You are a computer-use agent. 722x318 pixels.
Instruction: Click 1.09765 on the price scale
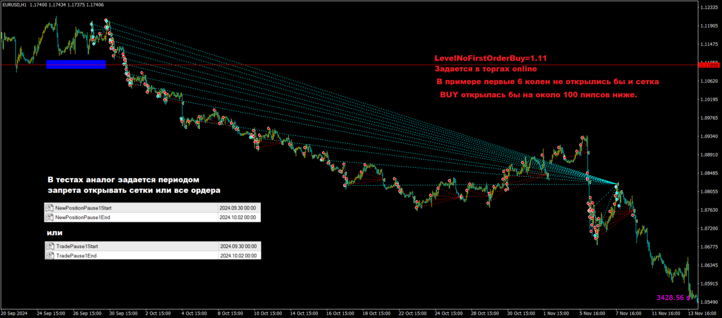pyautogui.click(x=709, y=118)
